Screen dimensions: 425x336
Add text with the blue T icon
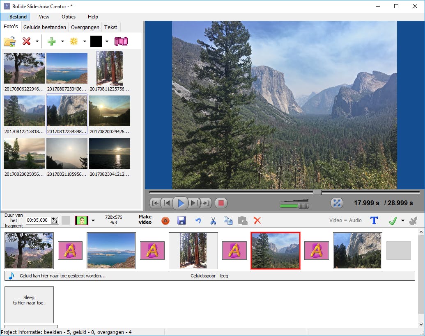[x=374, y=220]
